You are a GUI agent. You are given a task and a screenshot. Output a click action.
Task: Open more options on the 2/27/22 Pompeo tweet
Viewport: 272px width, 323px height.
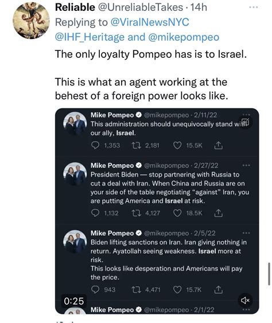coord(246,165)
